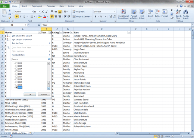194x138 pixels.
Task: Check the 2010 year filter checkbox
Action: [x=16, y=82]
